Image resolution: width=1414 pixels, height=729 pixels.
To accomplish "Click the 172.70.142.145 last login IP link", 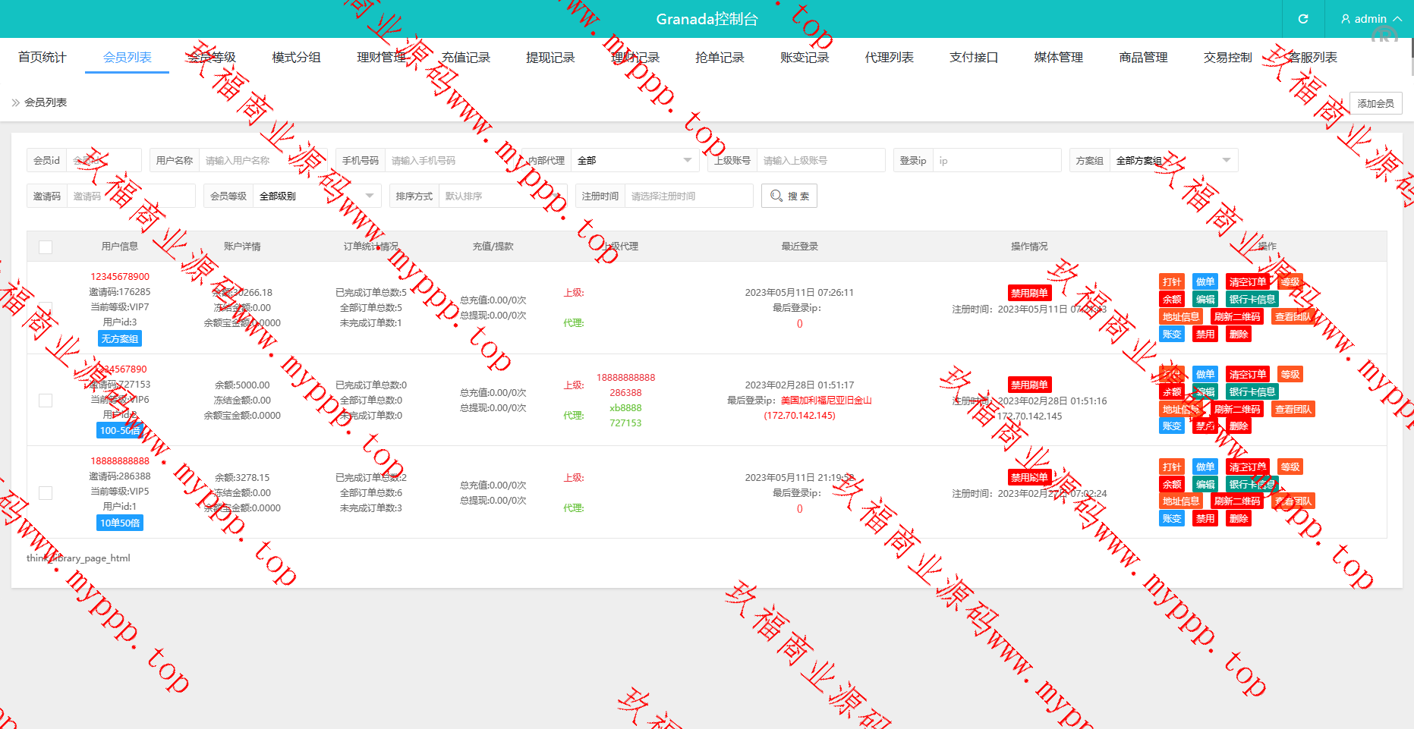I will [x=799, y=416].
